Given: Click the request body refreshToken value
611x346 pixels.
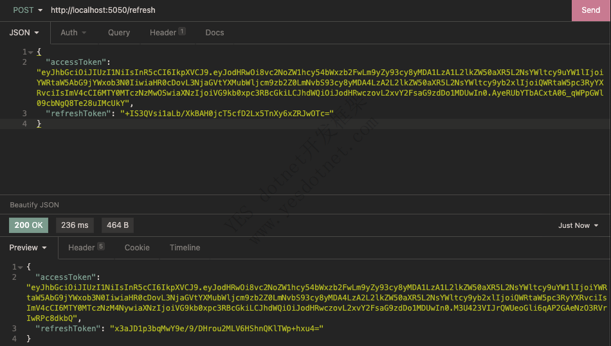Looking at the screenshot, I should coord(227,114).
